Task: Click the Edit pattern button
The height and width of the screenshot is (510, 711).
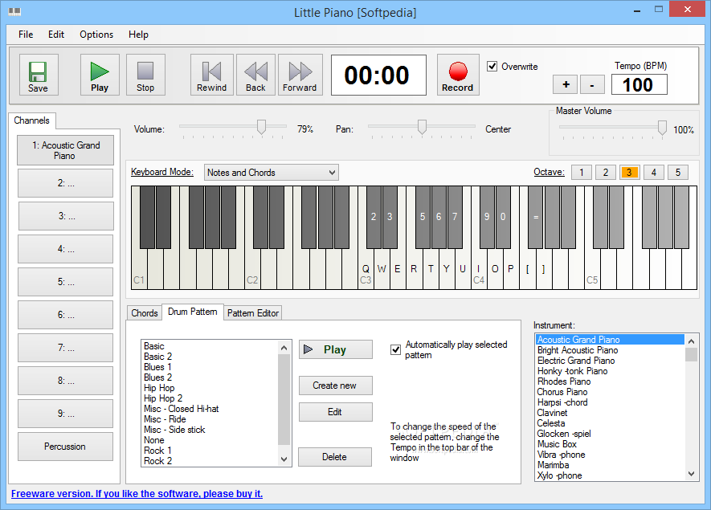Action: (x=336, y=412)
